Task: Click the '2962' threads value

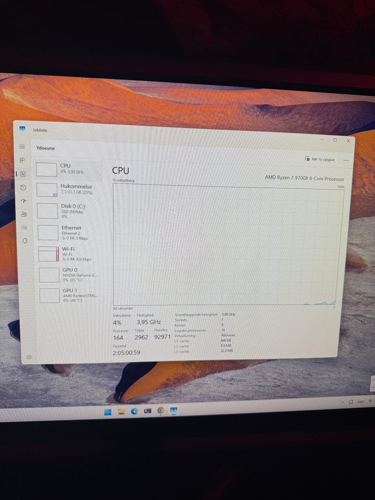Action: (x=141, y=337)
